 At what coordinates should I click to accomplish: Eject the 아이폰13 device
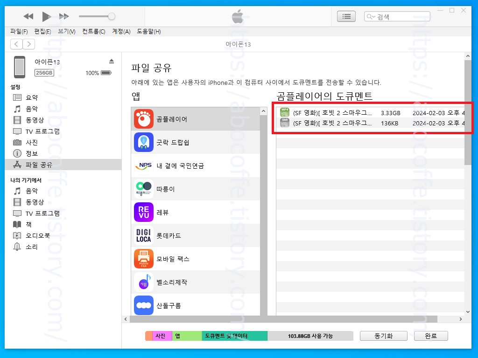point(112,62)
